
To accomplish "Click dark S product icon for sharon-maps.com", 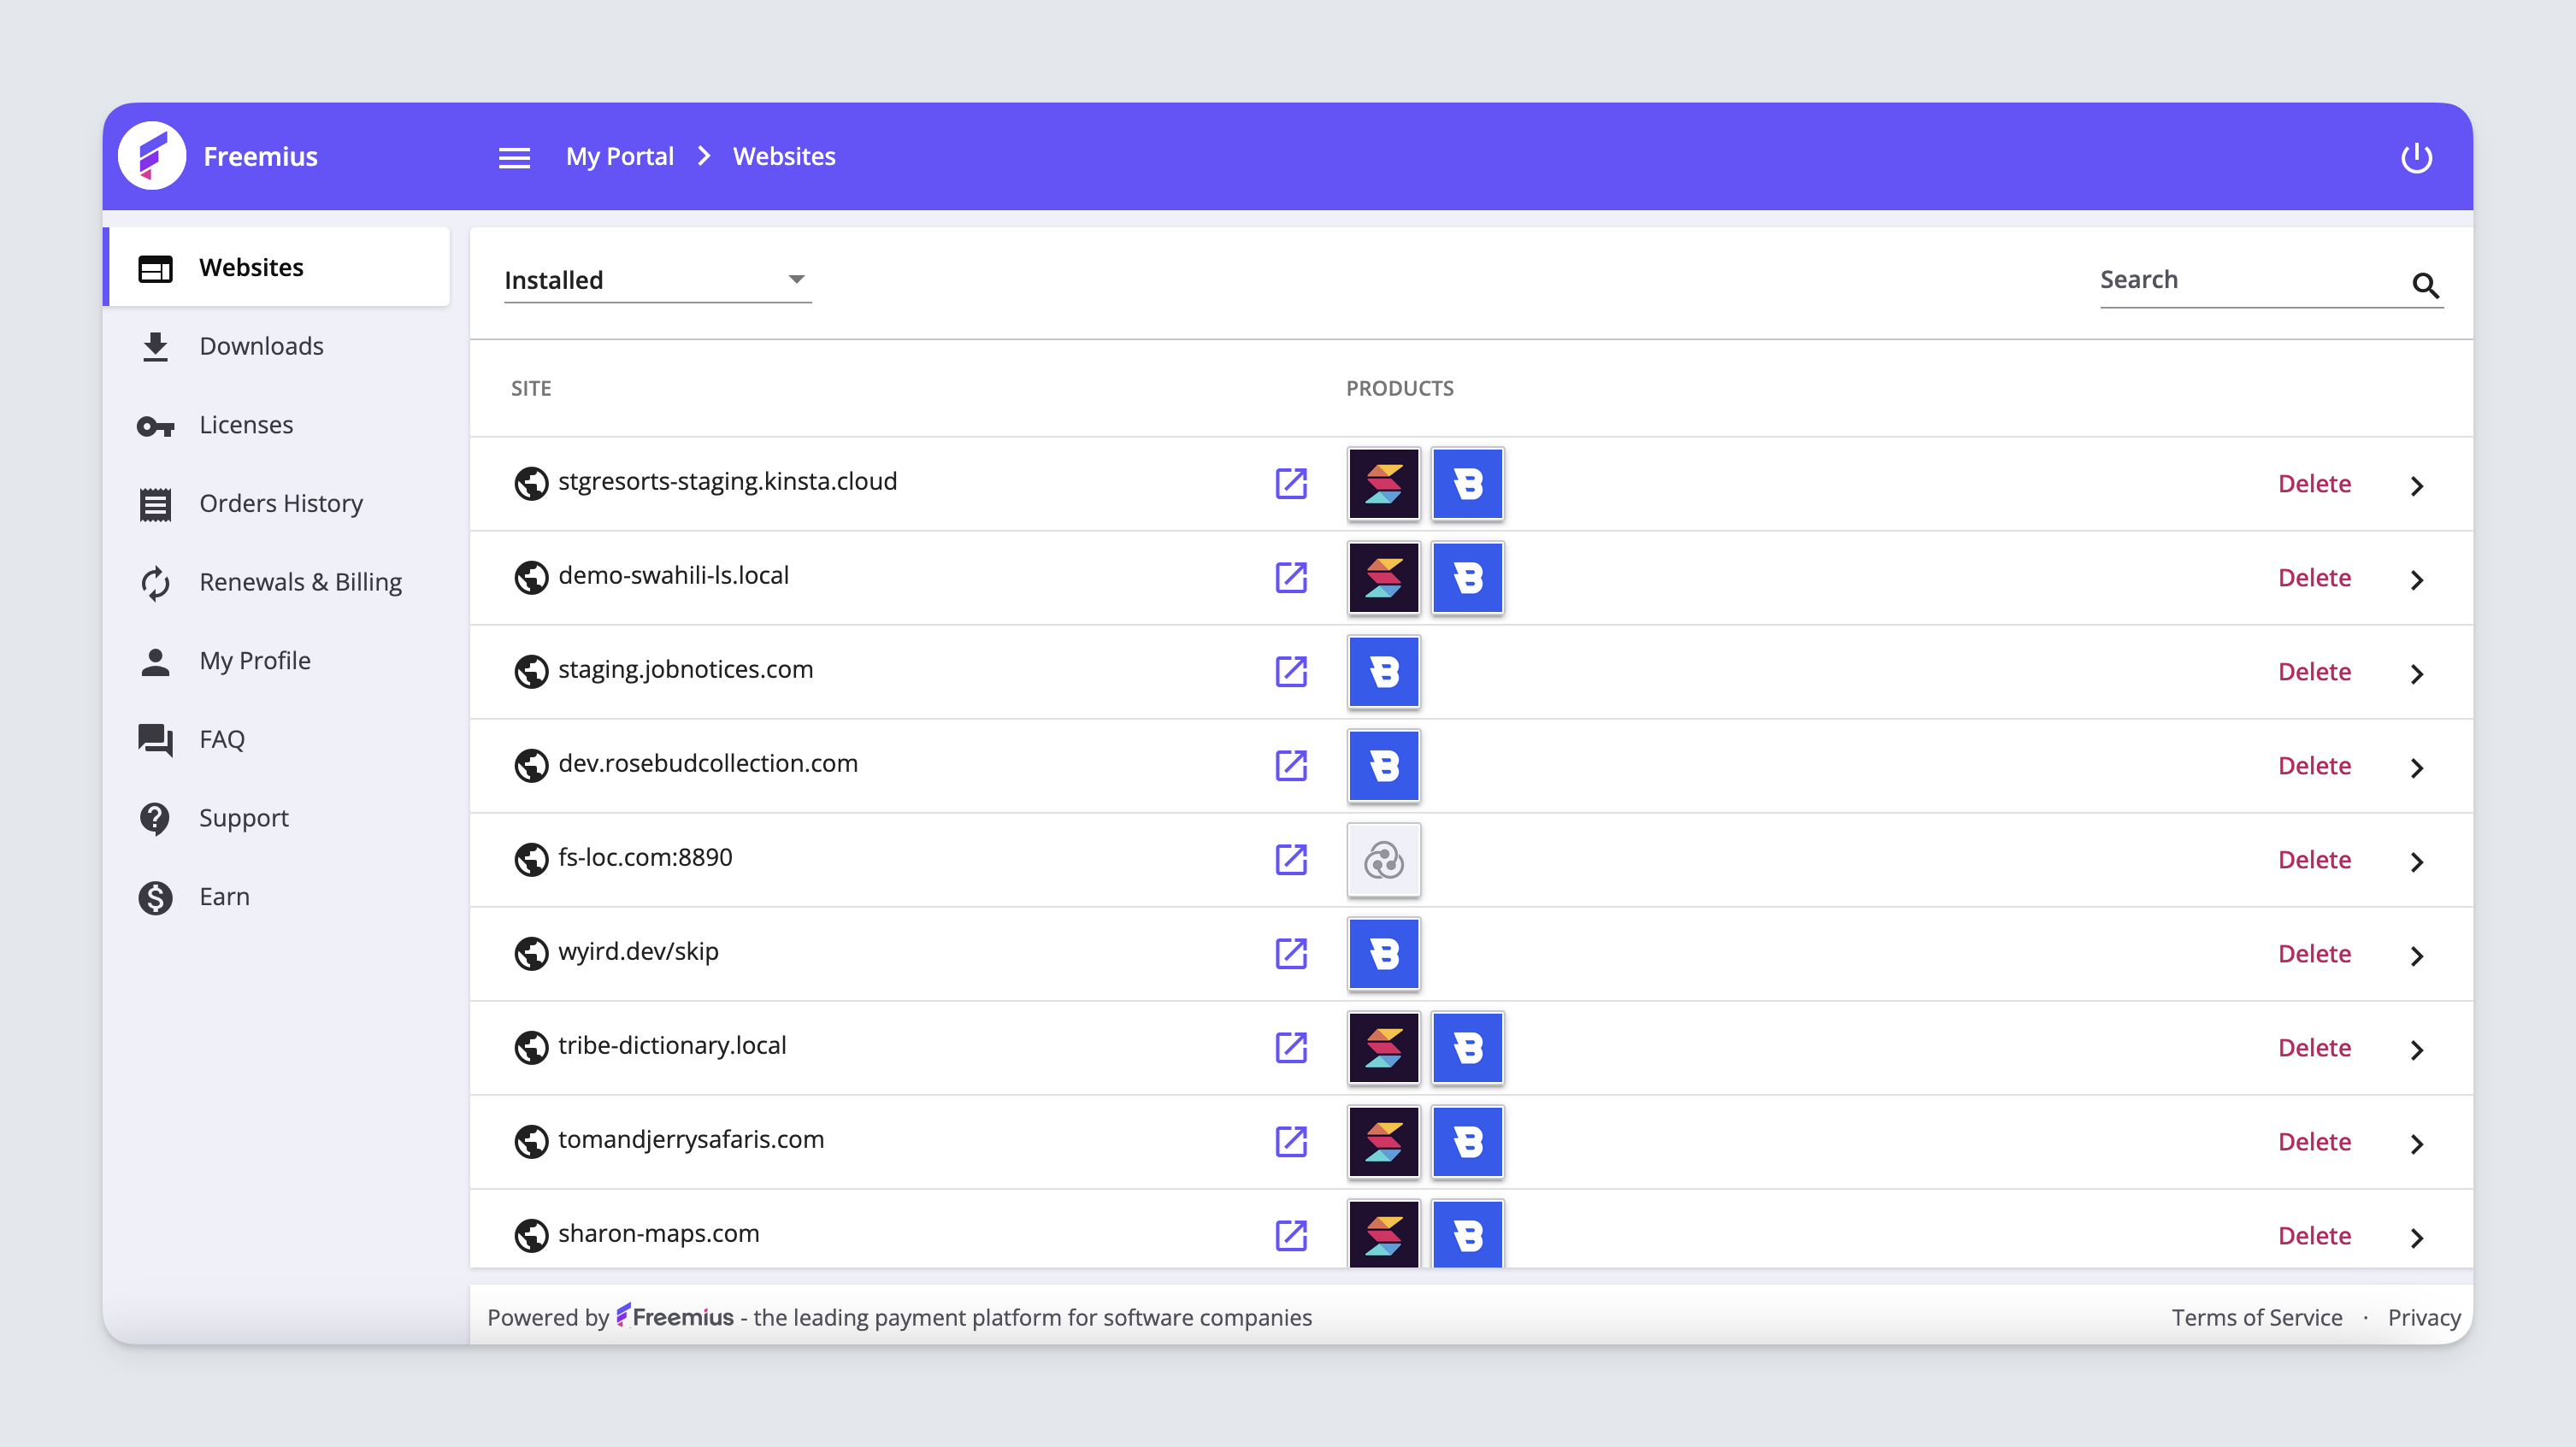I will coord(1384,1235).
